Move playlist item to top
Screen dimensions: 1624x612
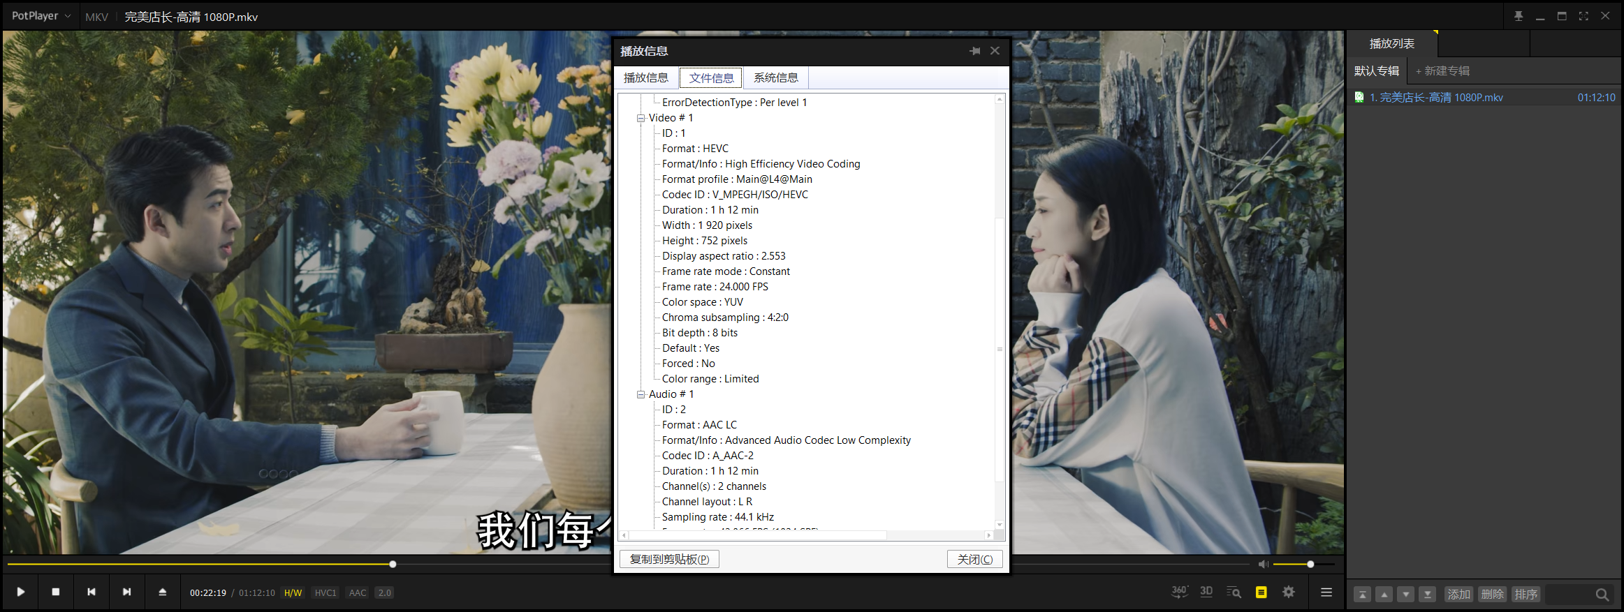pos(1362,595)
